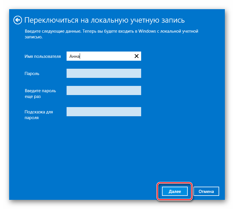
Task: Click the word локальную in the heading
Action: [106, 20]
